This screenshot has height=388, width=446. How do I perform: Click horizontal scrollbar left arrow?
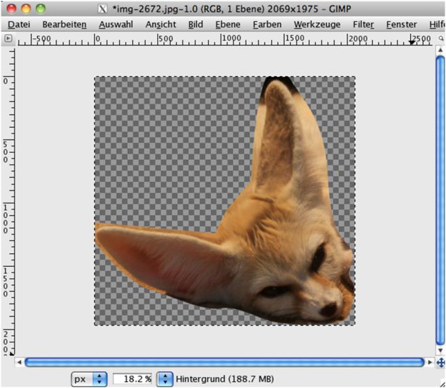pos(19,362)
